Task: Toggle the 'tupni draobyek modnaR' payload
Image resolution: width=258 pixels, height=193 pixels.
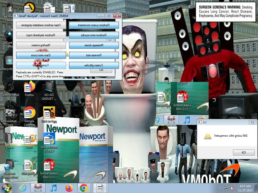Action: click(41, 35)
